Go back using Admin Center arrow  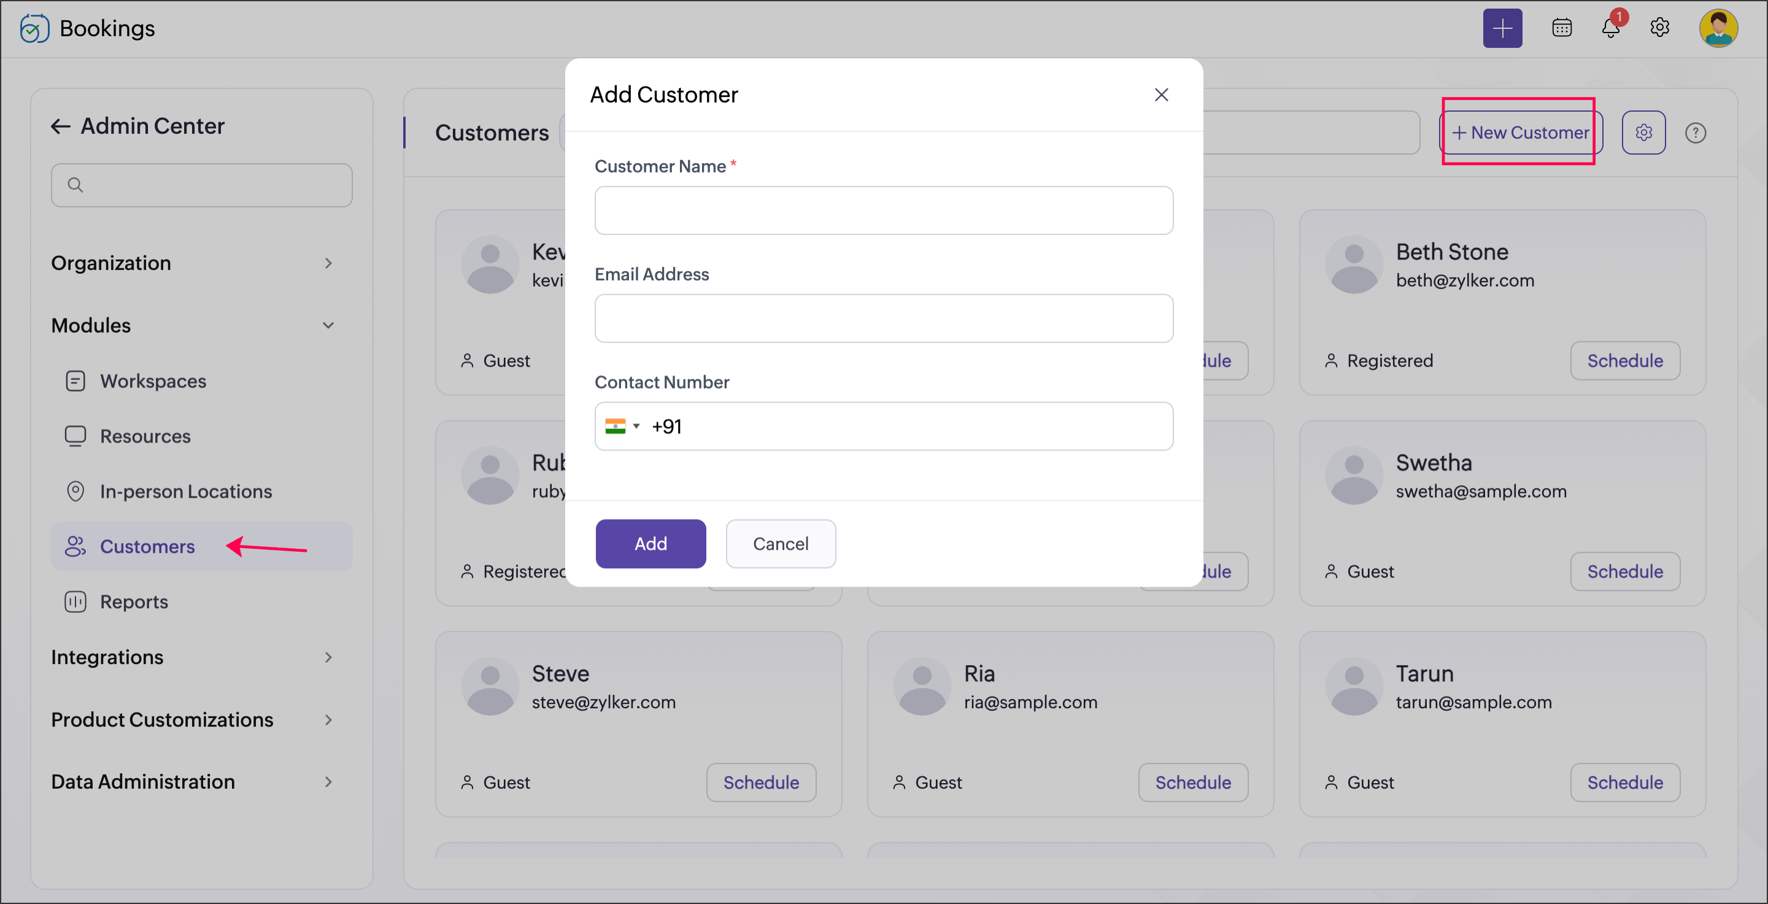point(61,126)
